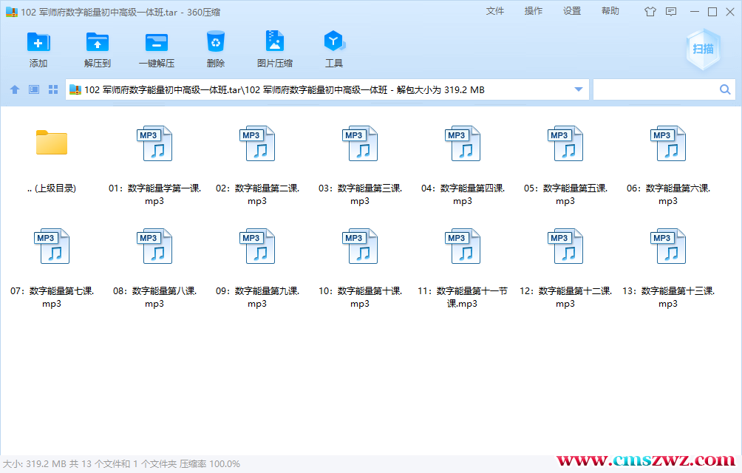This screenshot has height=473, width=742.
Task: Open the 设置 (Settings) menu
Action: click(571, 11)
